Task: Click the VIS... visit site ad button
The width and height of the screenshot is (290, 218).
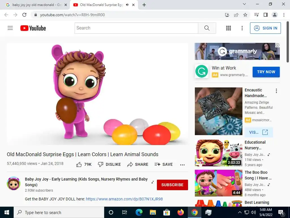Action: (x=258, y=132)
